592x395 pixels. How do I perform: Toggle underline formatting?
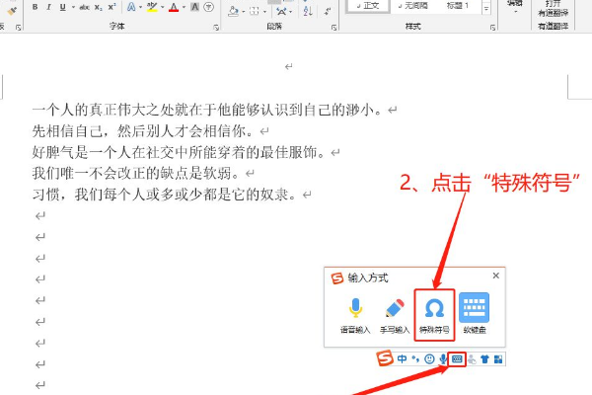tap(63, 7)
